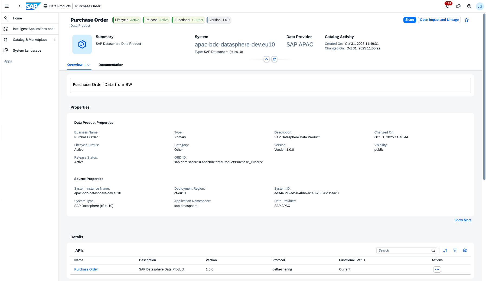
Task: Open row actions ellipsis for Purchase Order
Action: [x=437, y=269]
